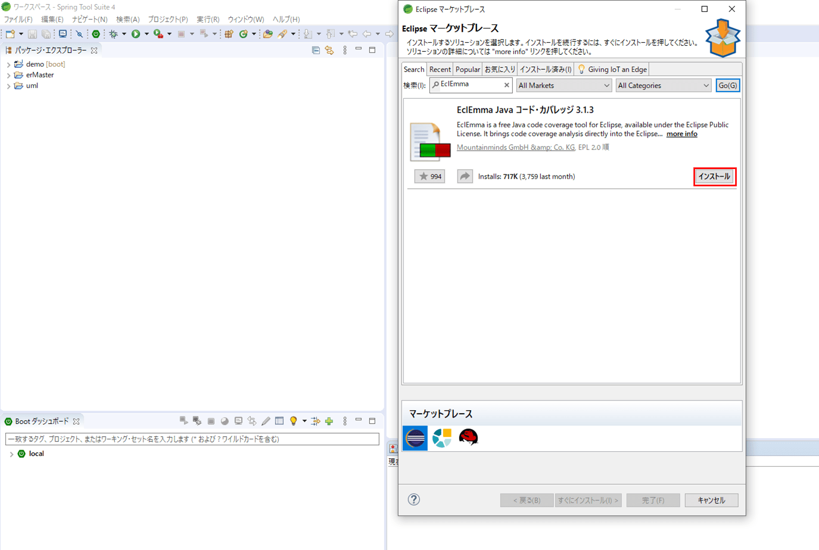819x550 pixels.
Task: Click the Boot Dashboard power toolbar icon
Action: click(x=96, y=34)
